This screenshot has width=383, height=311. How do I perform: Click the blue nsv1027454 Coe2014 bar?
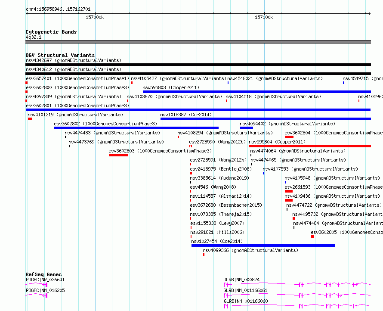263,246
